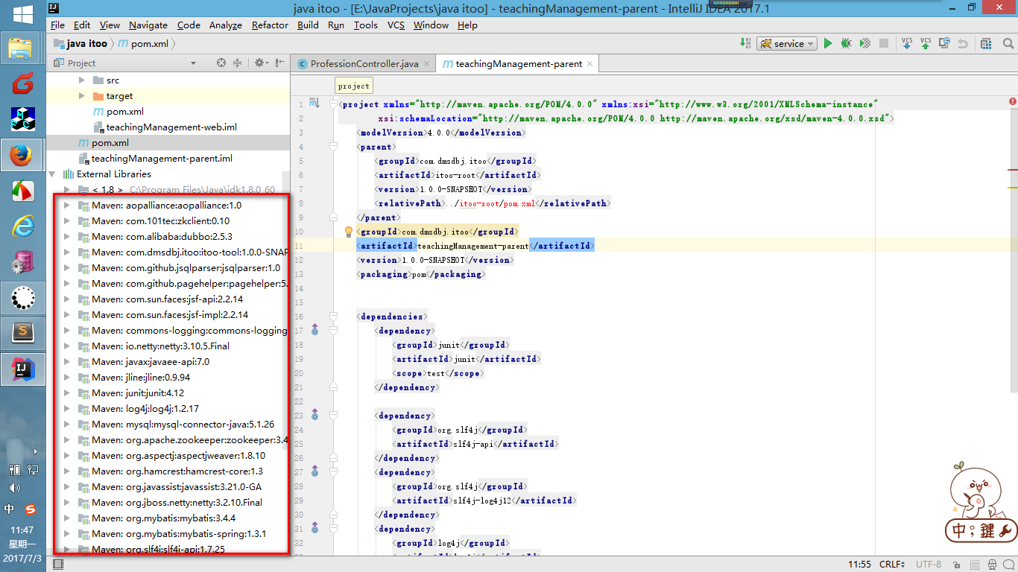Switch to teachingManagement-parent tab

coord(519,63)
